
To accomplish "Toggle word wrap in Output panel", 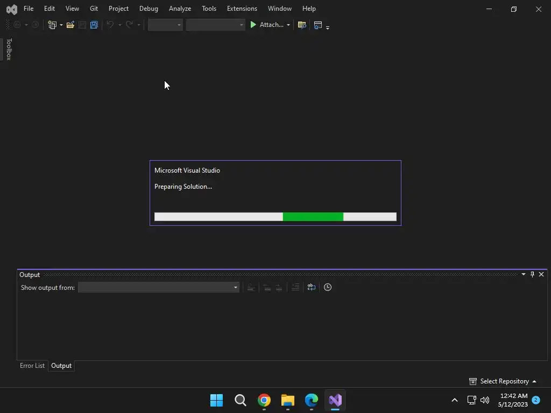I will [x=312, y=287].
